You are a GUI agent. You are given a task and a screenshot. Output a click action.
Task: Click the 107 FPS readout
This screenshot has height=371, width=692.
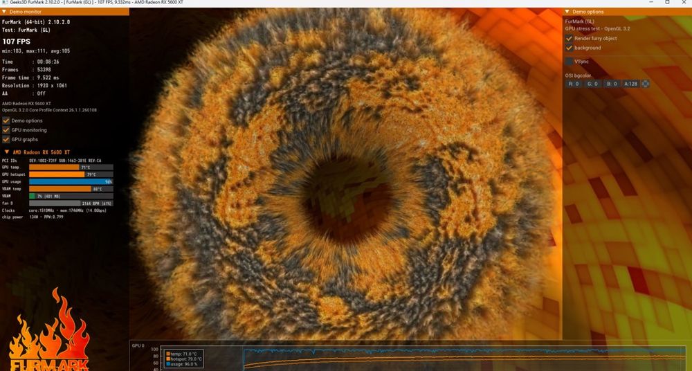point(17,42)
